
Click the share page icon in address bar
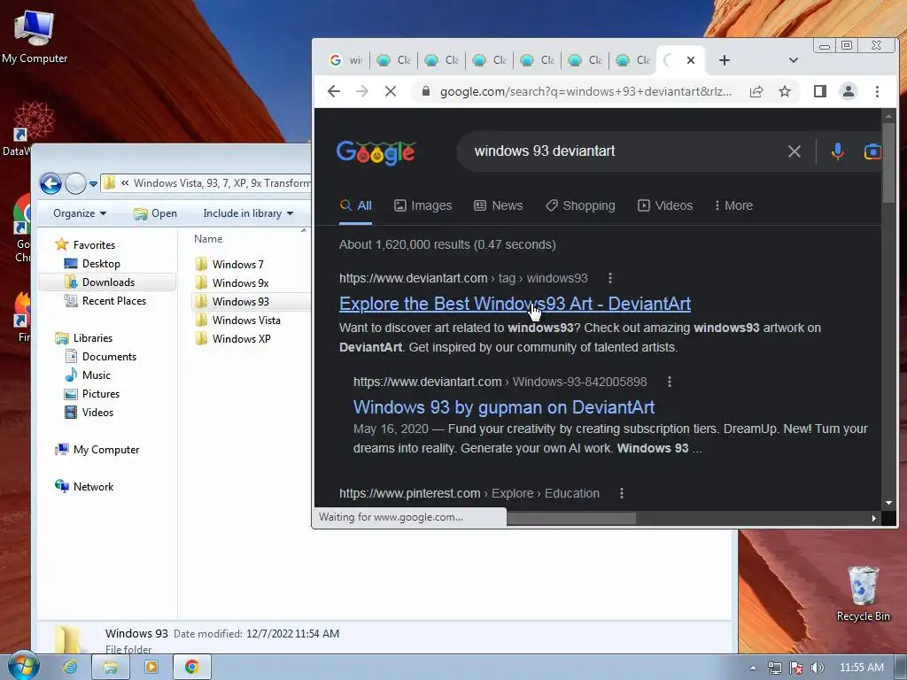click(756, 91)
